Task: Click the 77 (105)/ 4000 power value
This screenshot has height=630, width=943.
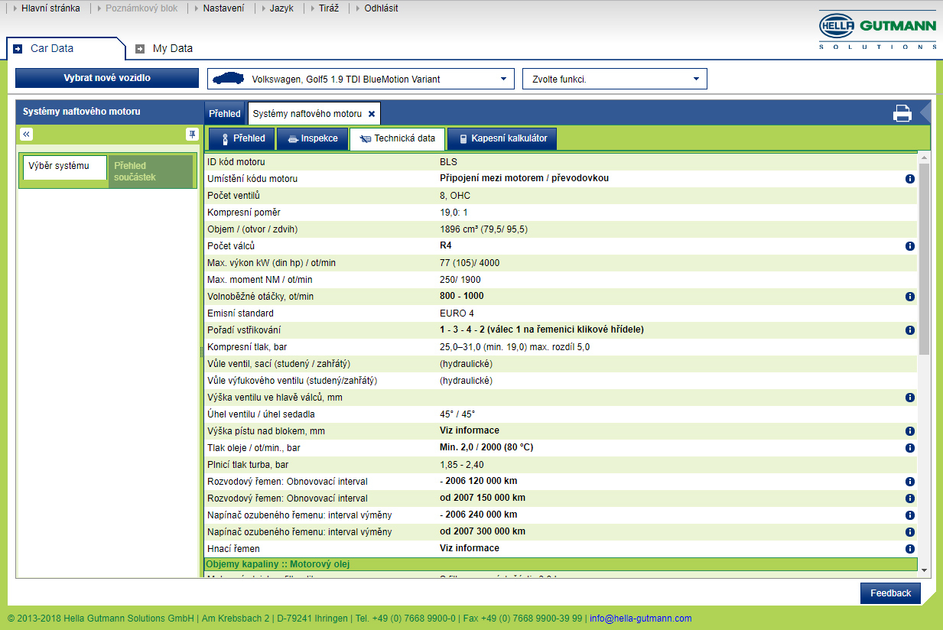Action: (470, 263)
